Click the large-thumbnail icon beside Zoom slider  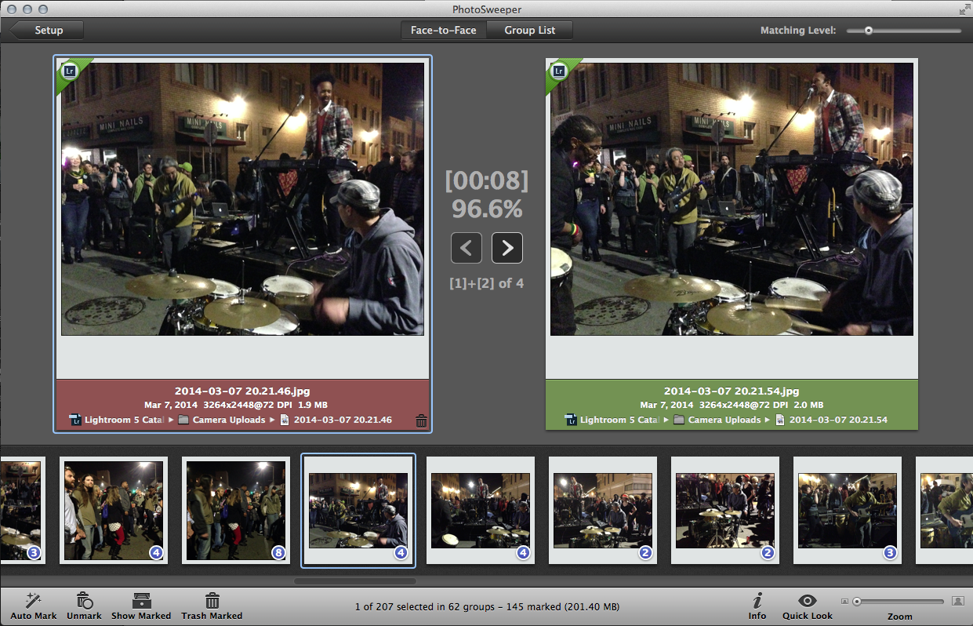coord(957,602)
